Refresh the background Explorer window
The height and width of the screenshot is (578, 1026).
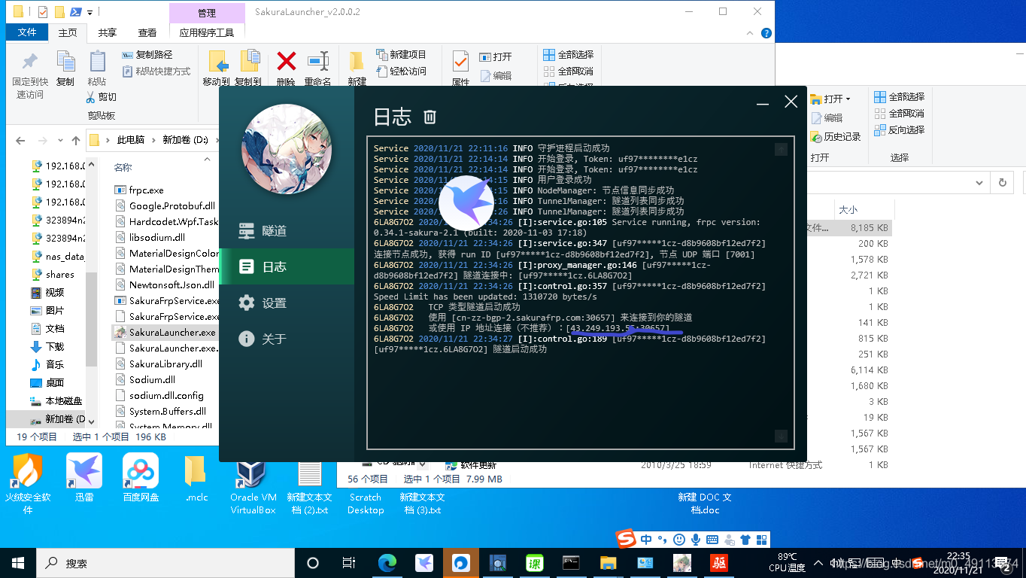1002,182
